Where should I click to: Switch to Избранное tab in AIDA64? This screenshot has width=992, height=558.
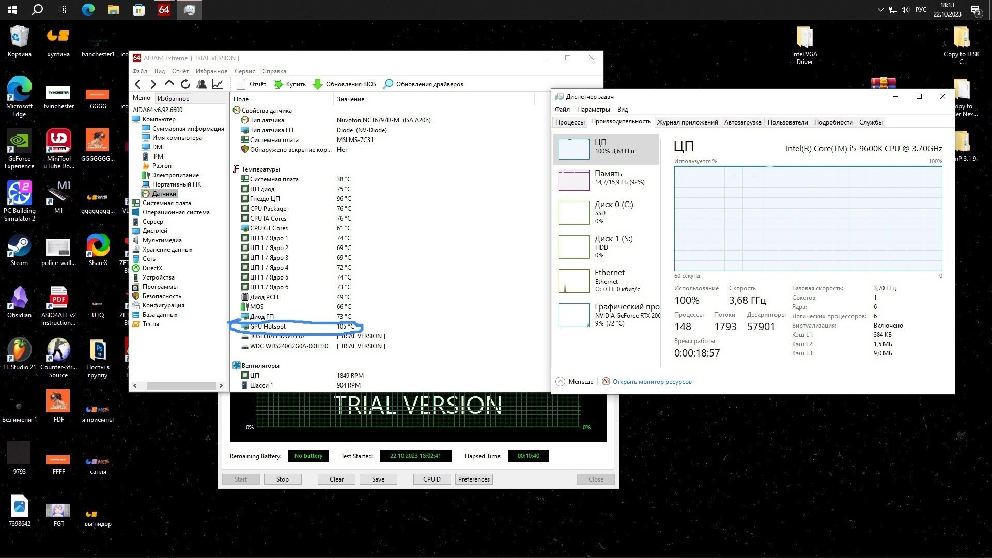coord(173,99)
